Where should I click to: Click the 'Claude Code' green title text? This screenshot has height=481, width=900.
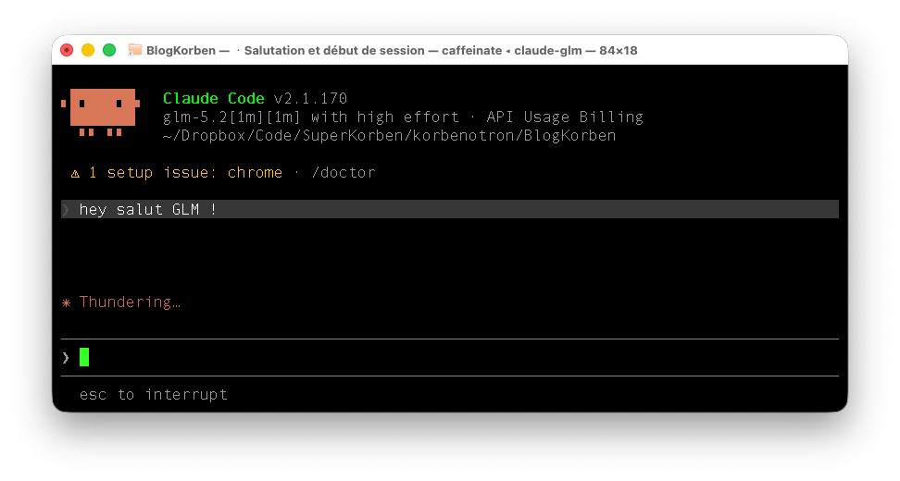point(214,99)
